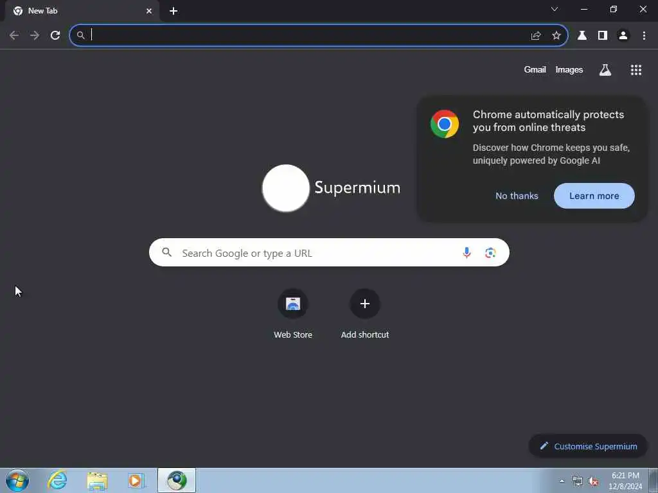658x493 pixels.
Task: Reload the current page
Action: [55, 36]
